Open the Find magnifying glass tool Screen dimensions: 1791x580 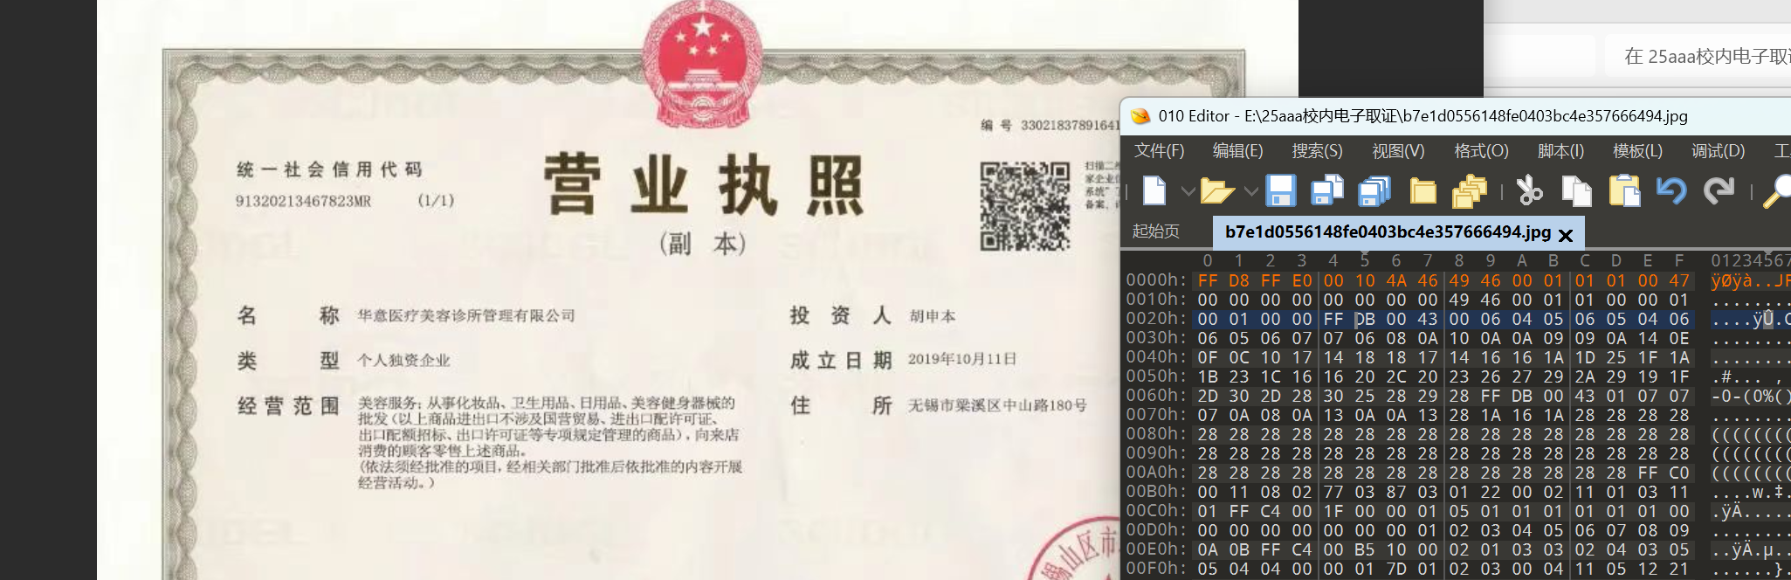tap(1776, 190)
